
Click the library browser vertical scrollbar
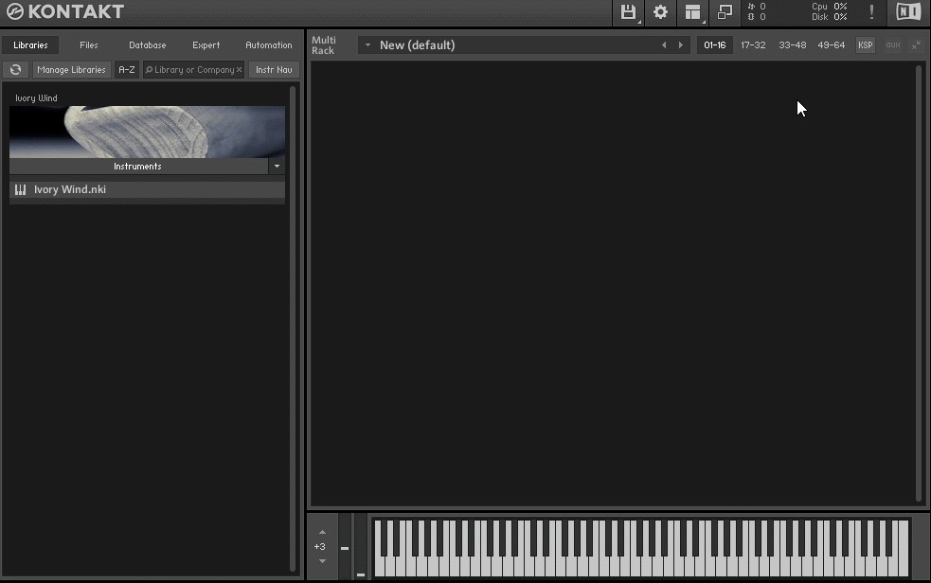(x=292, y=329)
